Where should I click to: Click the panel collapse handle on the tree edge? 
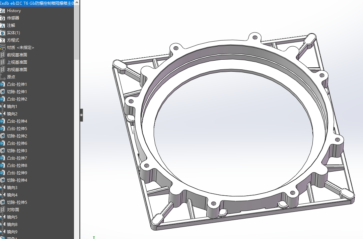81,115
